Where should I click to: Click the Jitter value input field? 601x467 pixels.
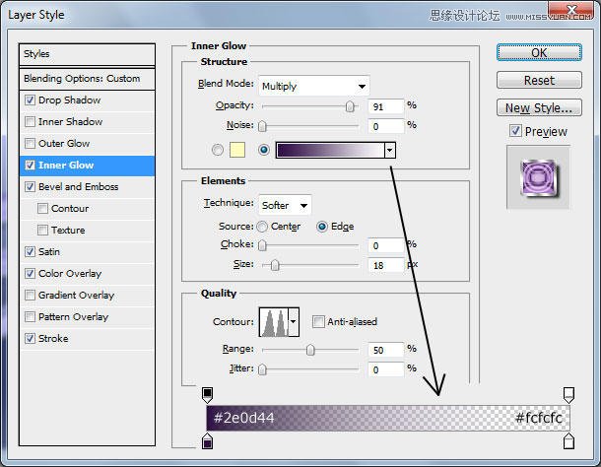386,369
